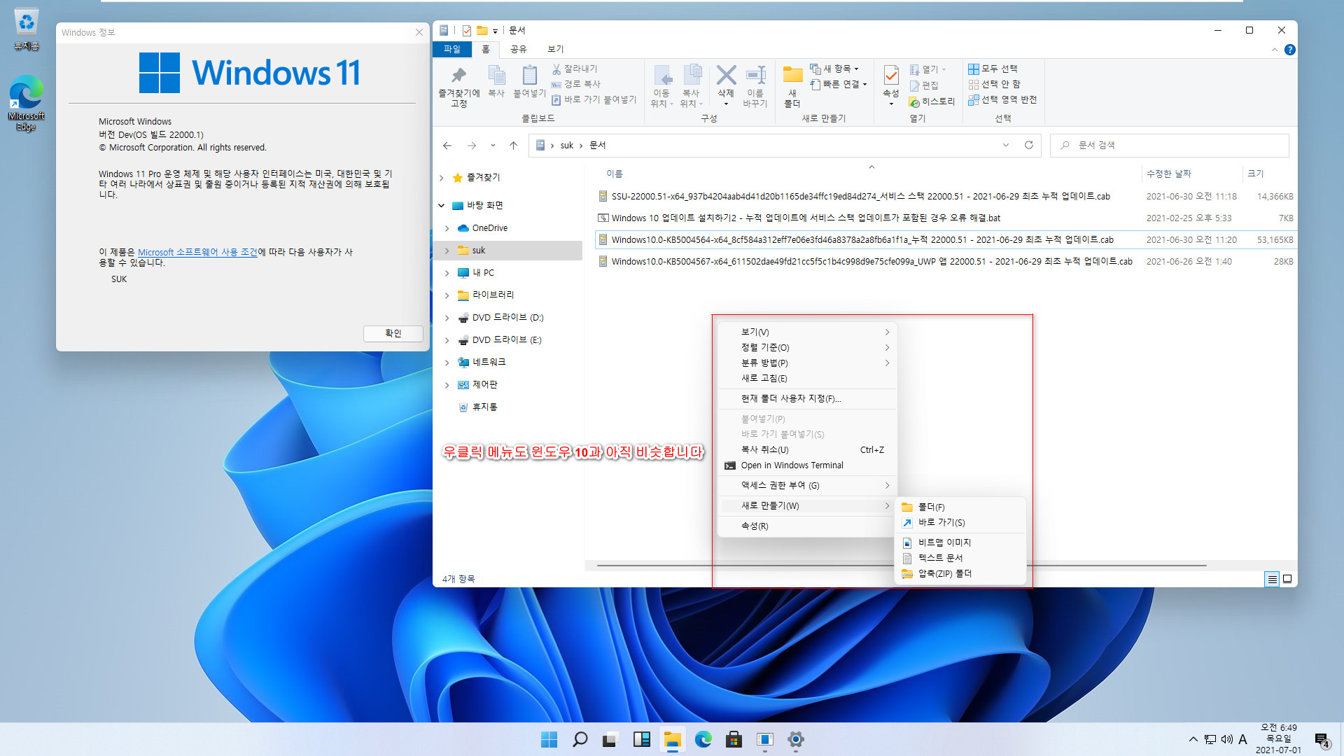Go up one folder level
This screenshot has width=1344, height=756.
[513, 145]
